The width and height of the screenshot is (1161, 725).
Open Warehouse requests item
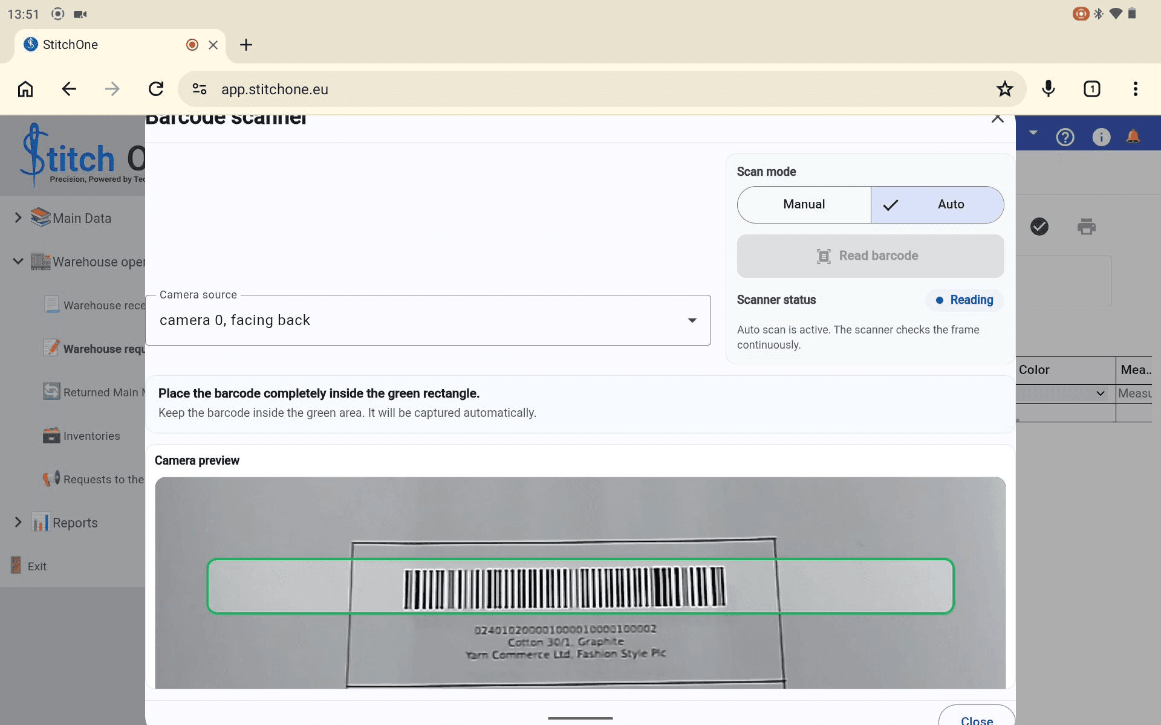tap(104, 349)
